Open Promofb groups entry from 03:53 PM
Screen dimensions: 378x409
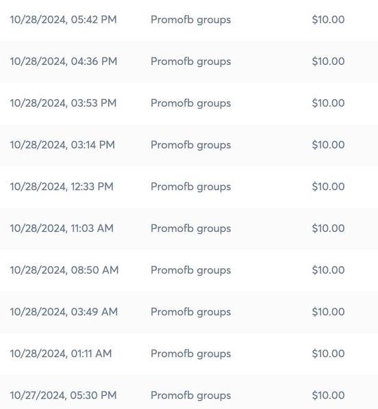[190, 103]
